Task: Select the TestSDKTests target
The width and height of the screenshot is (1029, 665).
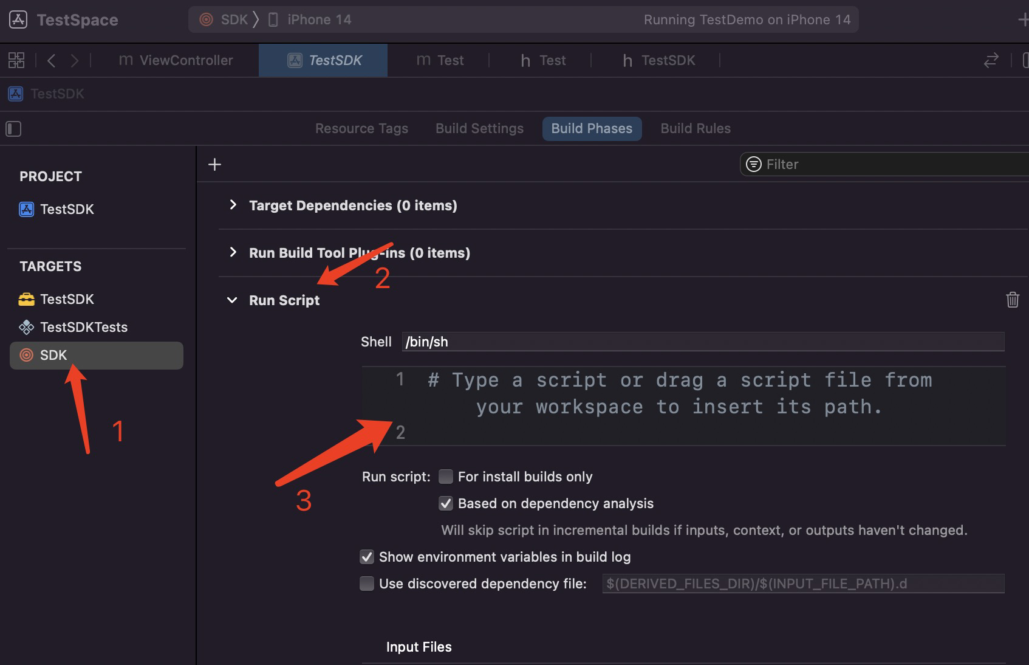Action: point(73,327)
